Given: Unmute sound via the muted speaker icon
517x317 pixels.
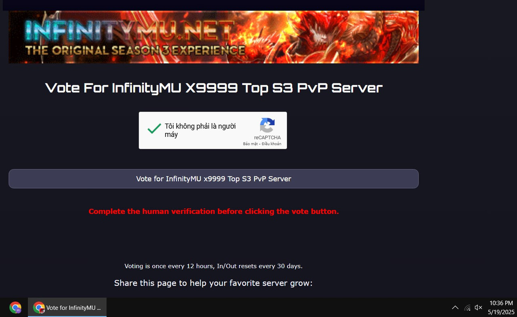Looking at the screenshot, I should [x=479, y=308].
